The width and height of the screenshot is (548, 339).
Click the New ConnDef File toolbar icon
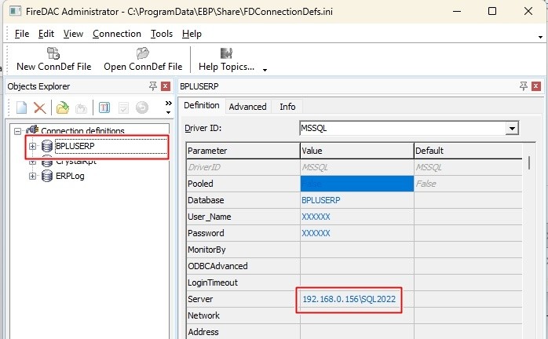(53, 54)
